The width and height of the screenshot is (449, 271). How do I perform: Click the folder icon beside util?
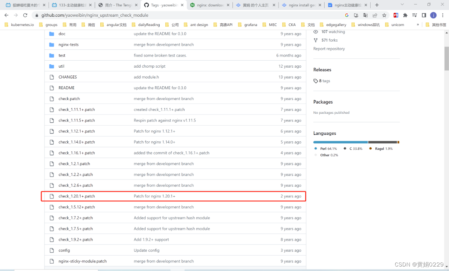[52, 66]
